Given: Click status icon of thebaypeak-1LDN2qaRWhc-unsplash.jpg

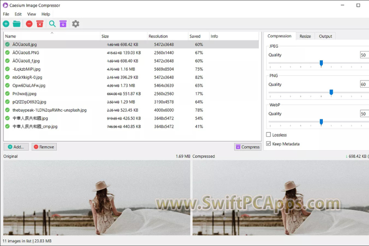Looking at the screenshot, I should point(8,110).
